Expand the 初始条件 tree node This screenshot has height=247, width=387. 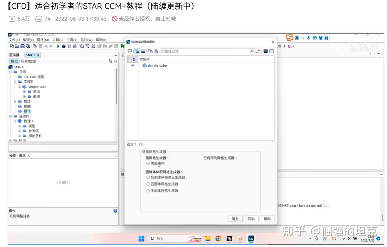pos(20,136)
